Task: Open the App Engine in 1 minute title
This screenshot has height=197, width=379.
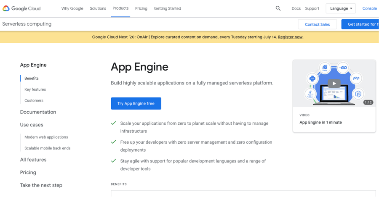Action: click(x=320, y=122)
